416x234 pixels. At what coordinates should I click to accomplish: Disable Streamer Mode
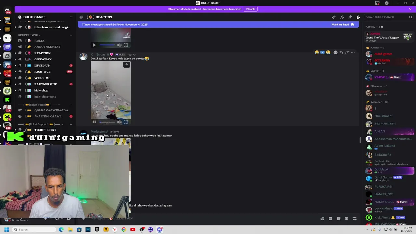[251, 9]
